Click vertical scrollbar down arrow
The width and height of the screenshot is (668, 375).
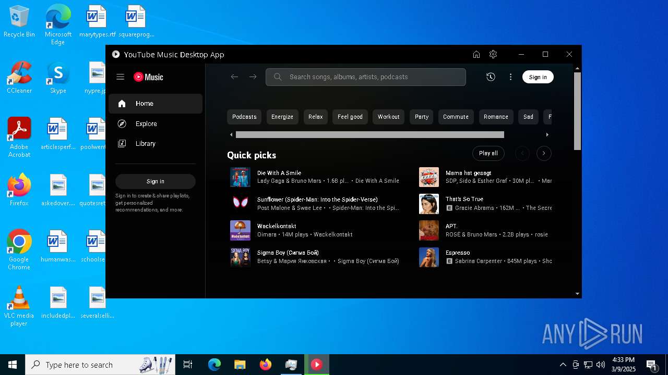[577, 294]
